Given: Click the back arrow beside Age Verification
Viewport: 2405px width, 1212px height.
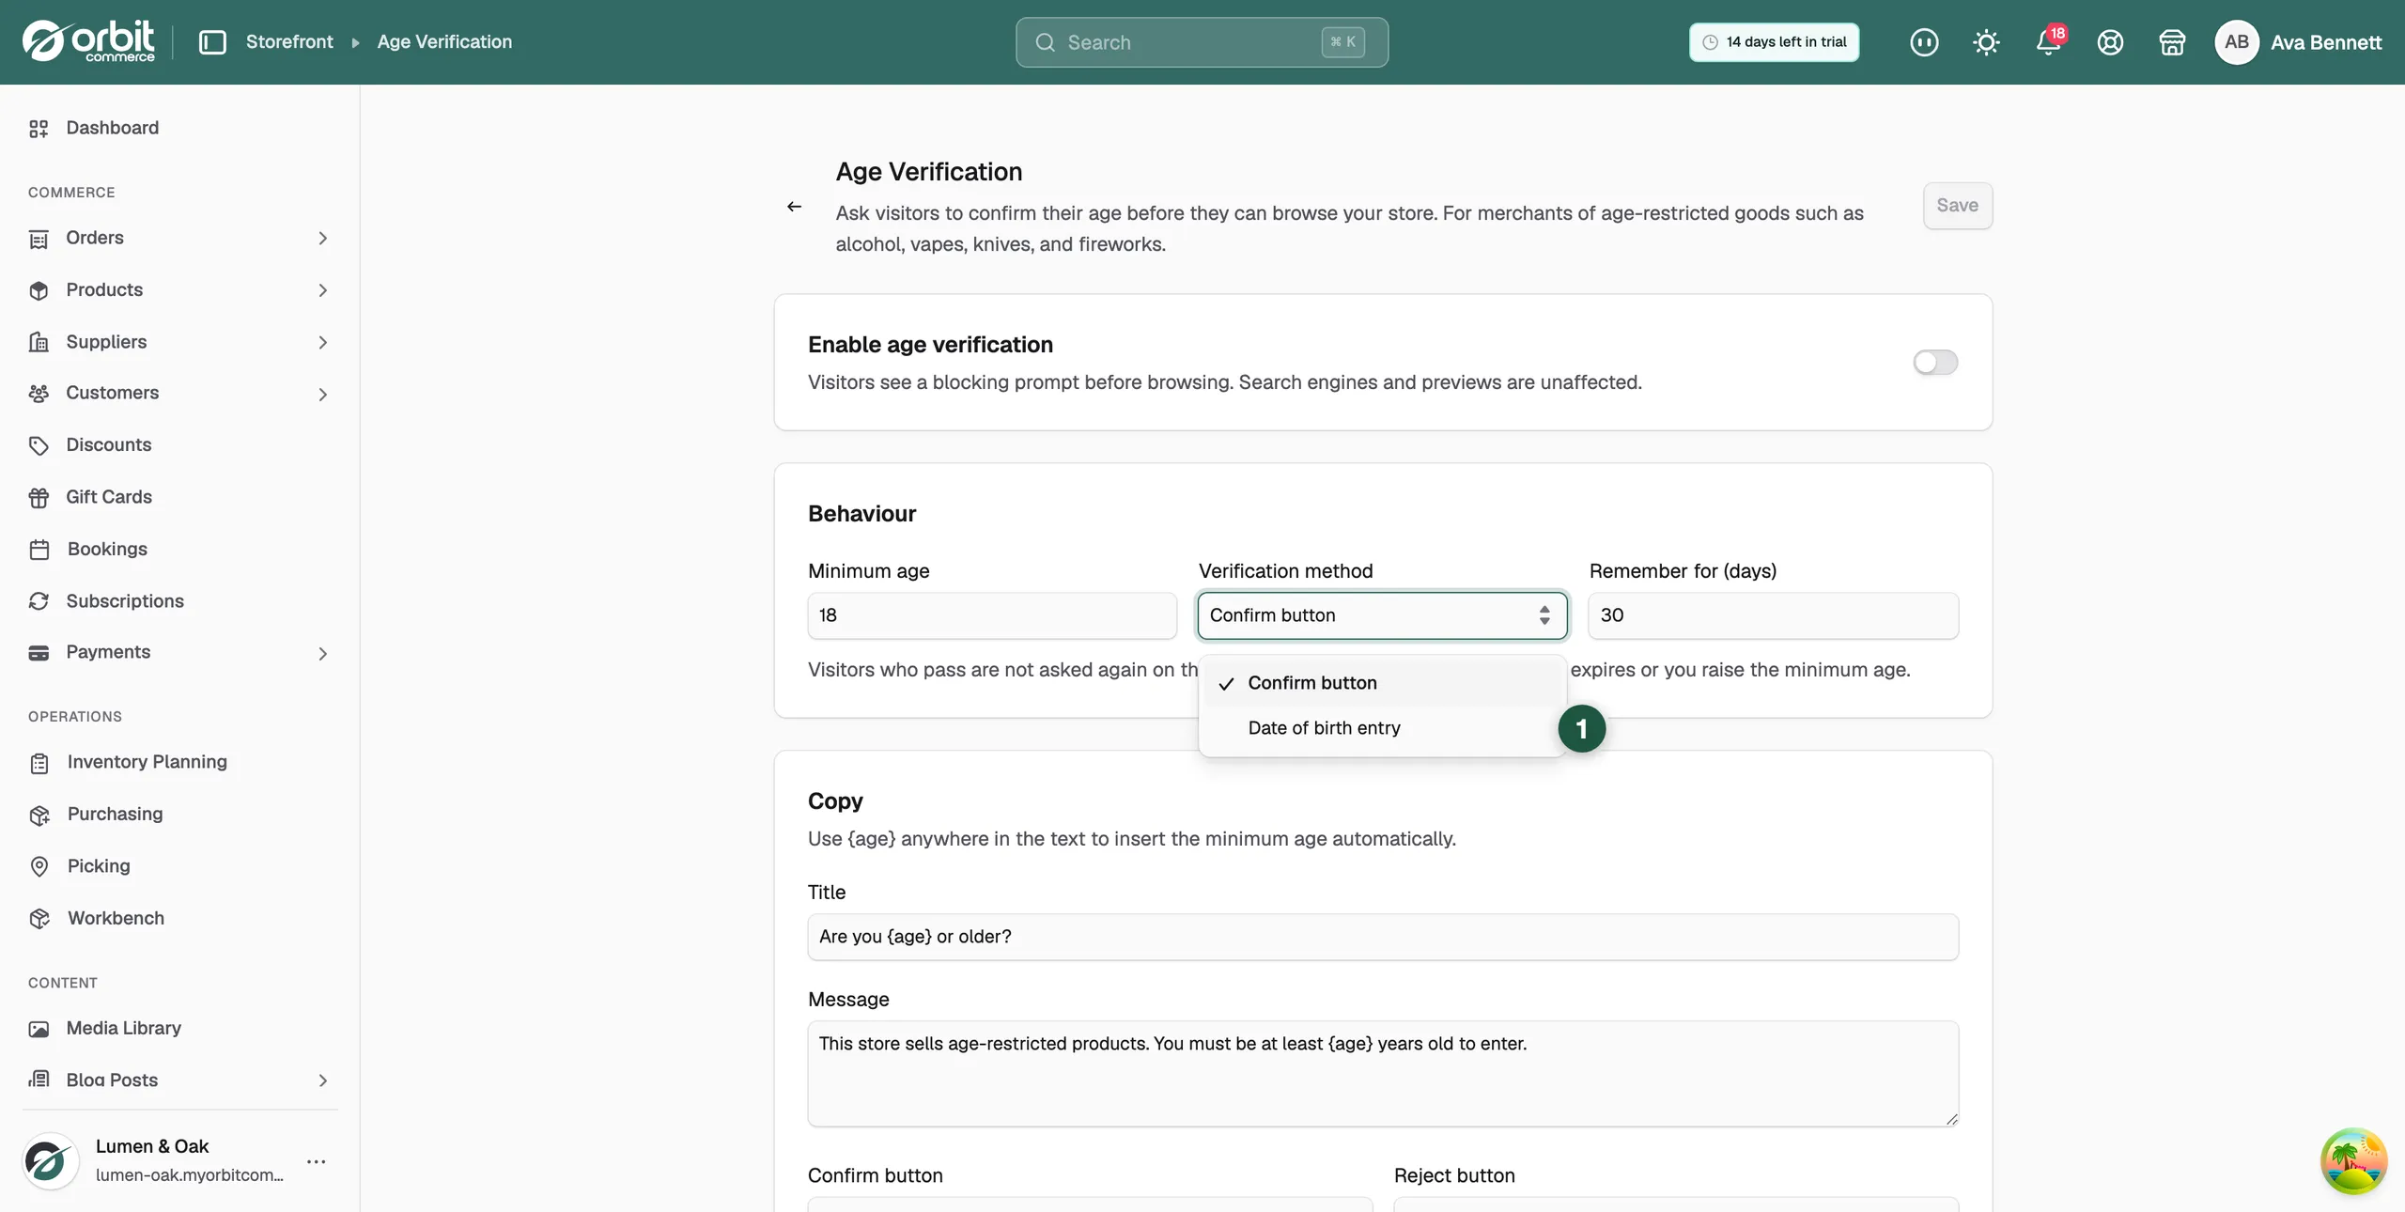Looking at the screenshot, I should coord(794,207).
